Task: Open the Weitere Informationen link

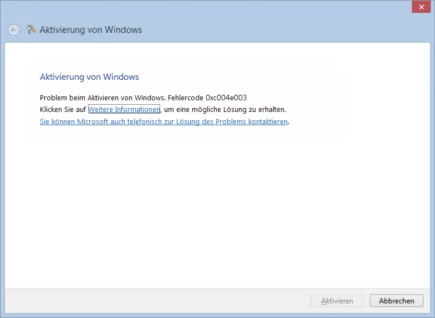Action: 124,110
